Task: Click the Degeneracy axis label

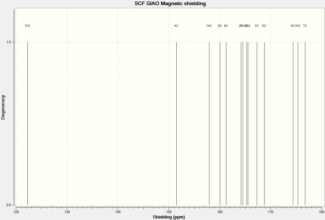Action: coord(3,107)
